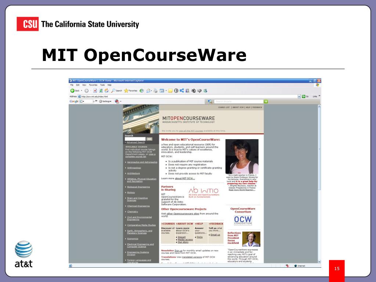This screenshot has width=376, height=282.
Task: Click the AT&T globe logo
Action: point(23,249)
